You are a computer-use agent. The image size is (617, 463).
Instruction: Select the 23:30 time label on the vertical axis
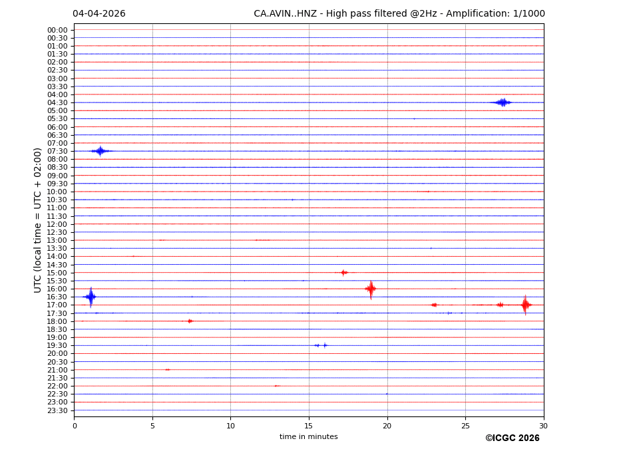pyautogui.click(x=57, y=410)
